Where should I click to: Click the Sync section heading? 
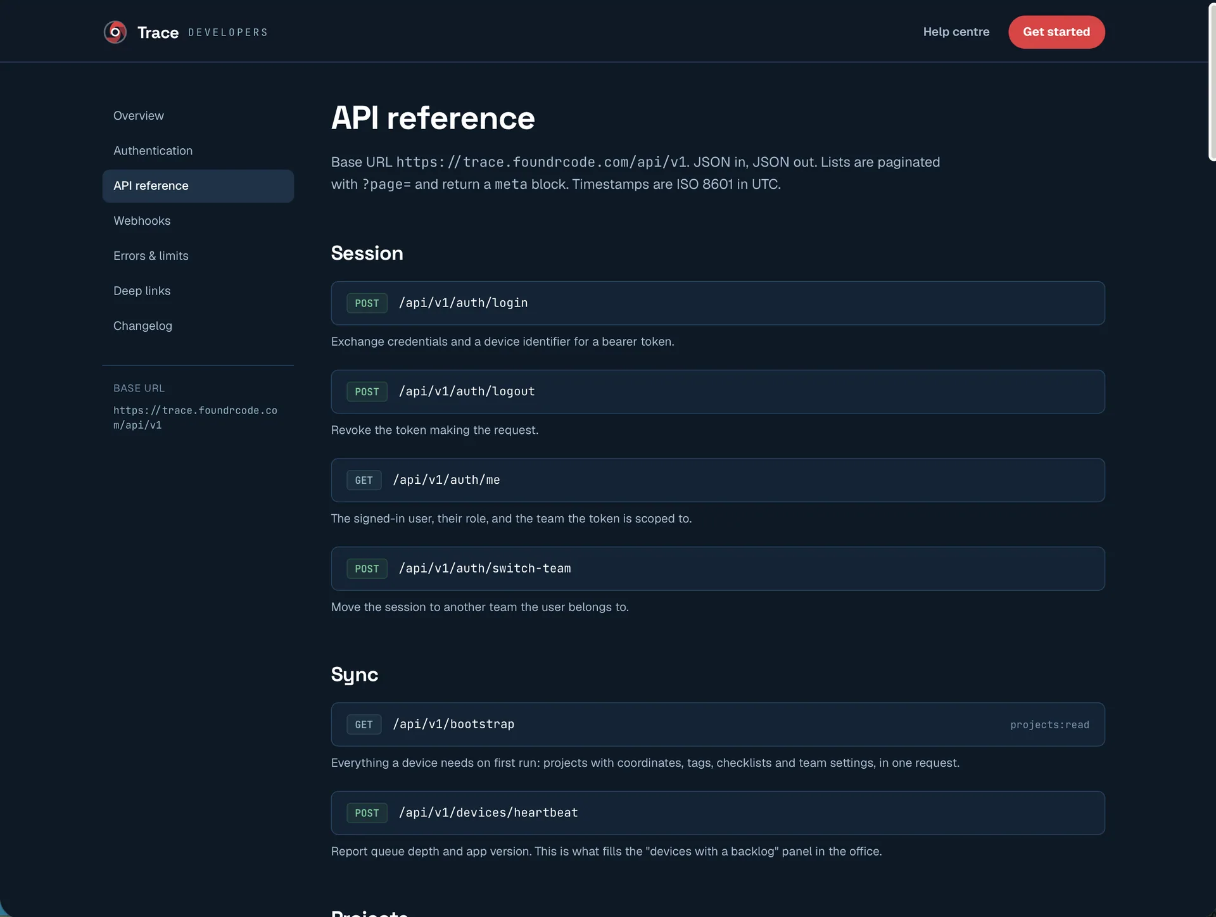(x=354, y=674)
